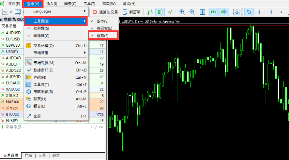
Task: Click the zoom in magnifier icon
Action: 182,12
